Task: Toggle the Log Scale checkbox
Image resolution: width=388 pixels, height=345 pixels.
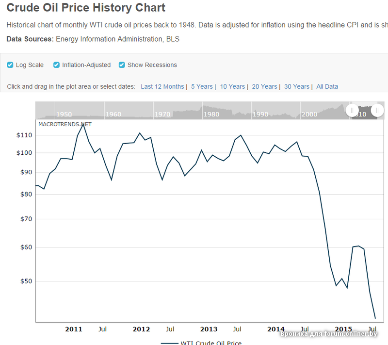Action: (10, 65)
